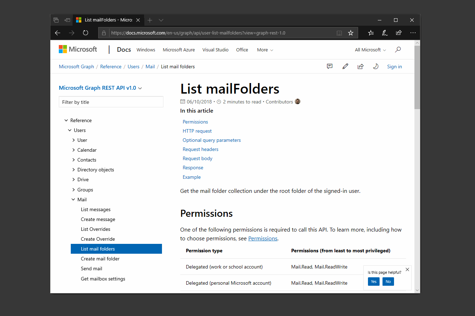Select Get mailbox settings in sidebar
Viewport: 475px width, 316px height.
coord(103,279)
